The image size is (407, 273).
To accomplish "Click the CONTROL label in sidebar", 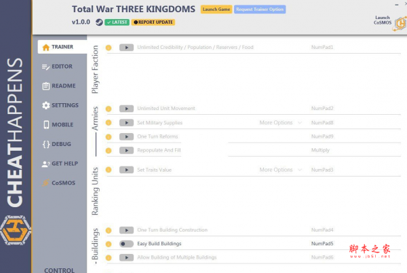I will pos(59,270).
